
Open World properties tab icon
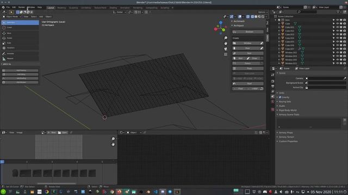(272, 101)
